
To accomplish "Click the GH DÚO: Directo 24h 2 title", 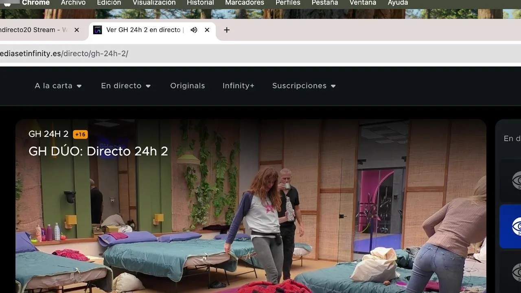I will 98,151.
